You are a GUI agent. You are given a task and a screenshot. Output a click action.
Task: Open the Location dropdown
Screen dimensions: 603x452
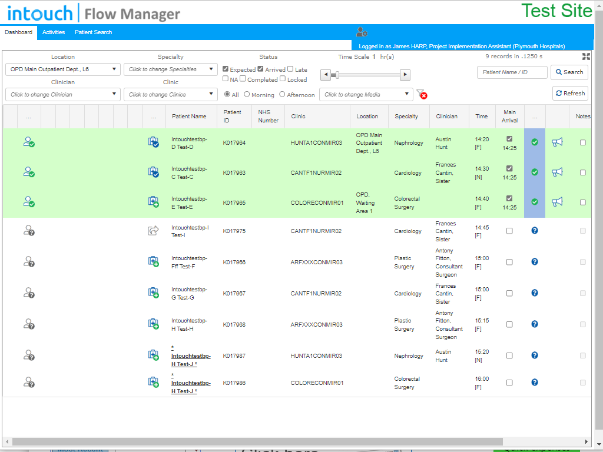63,69
